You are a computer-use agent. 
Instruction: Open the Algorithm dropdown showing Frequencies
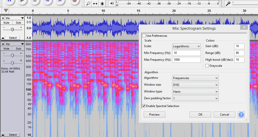click(x=195, y=78)
